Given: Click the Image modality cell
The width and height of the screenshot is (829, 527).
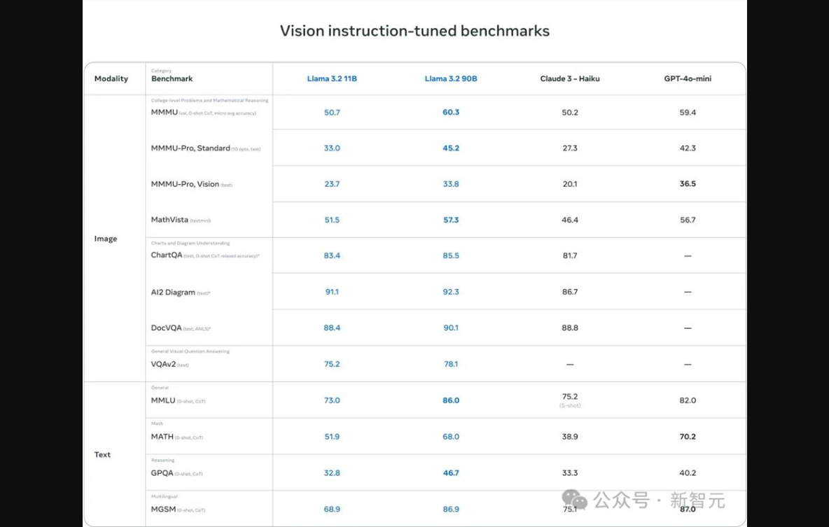Looking at the screenshot, I should (106, 239).
